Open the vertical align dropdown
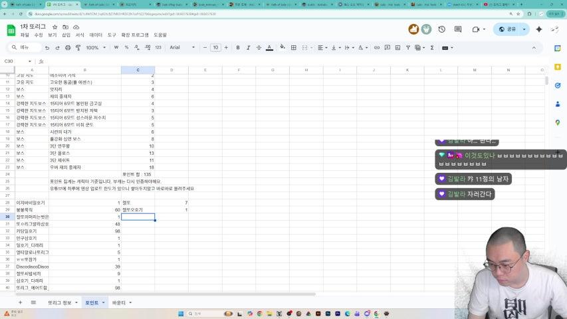 (x=336, y=48)
